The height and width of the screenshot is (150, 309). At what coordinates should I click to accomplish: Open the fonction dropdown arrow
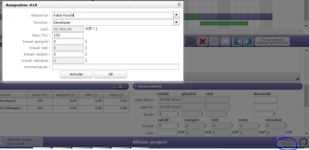[177, 23]
